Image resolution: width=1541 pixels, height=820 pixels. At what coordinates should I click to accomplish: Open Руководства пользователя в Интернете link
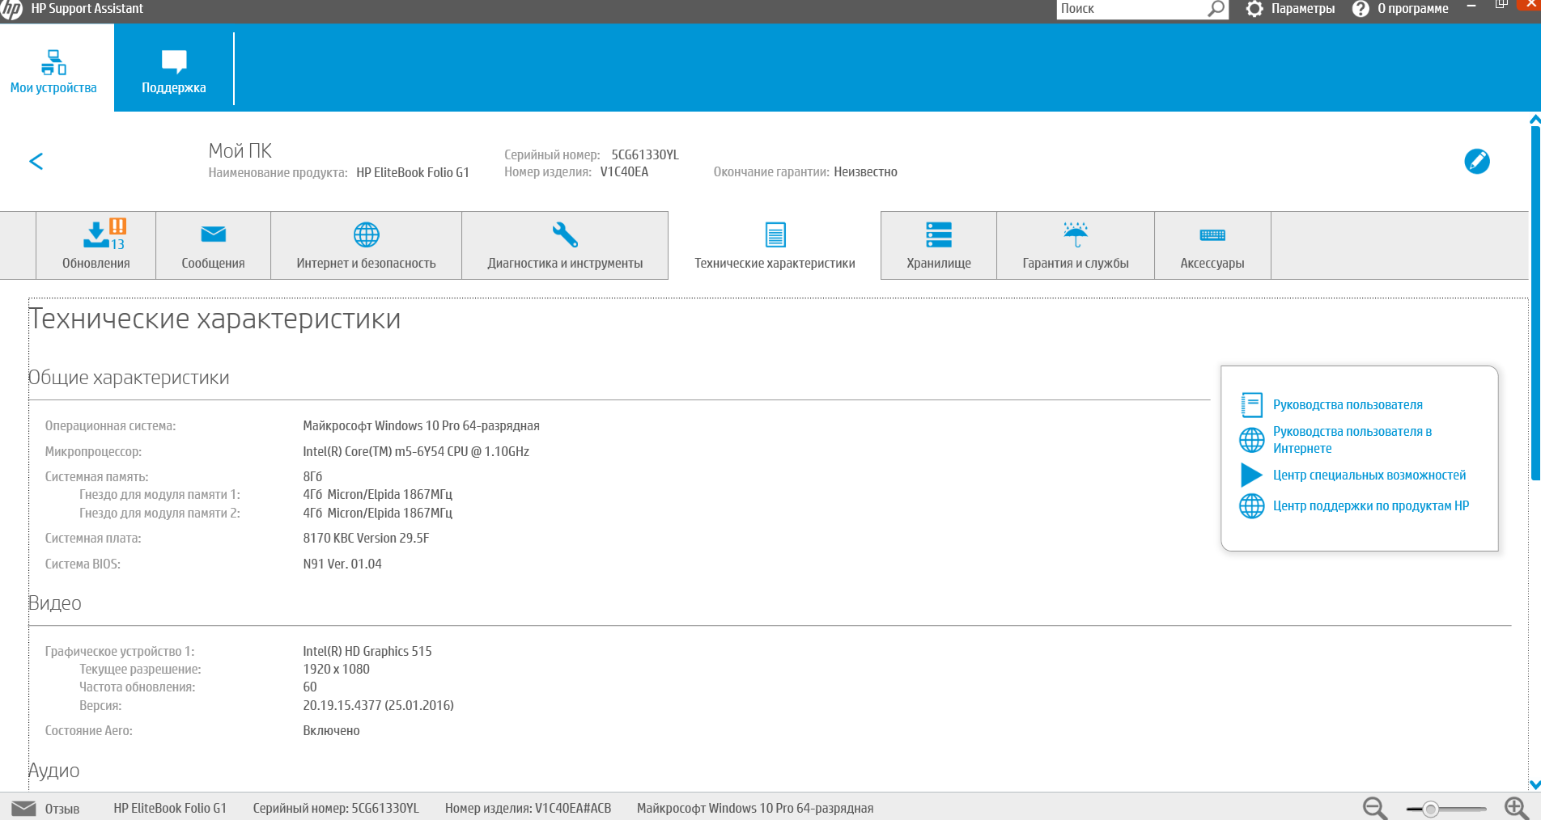coord(1352,440)
